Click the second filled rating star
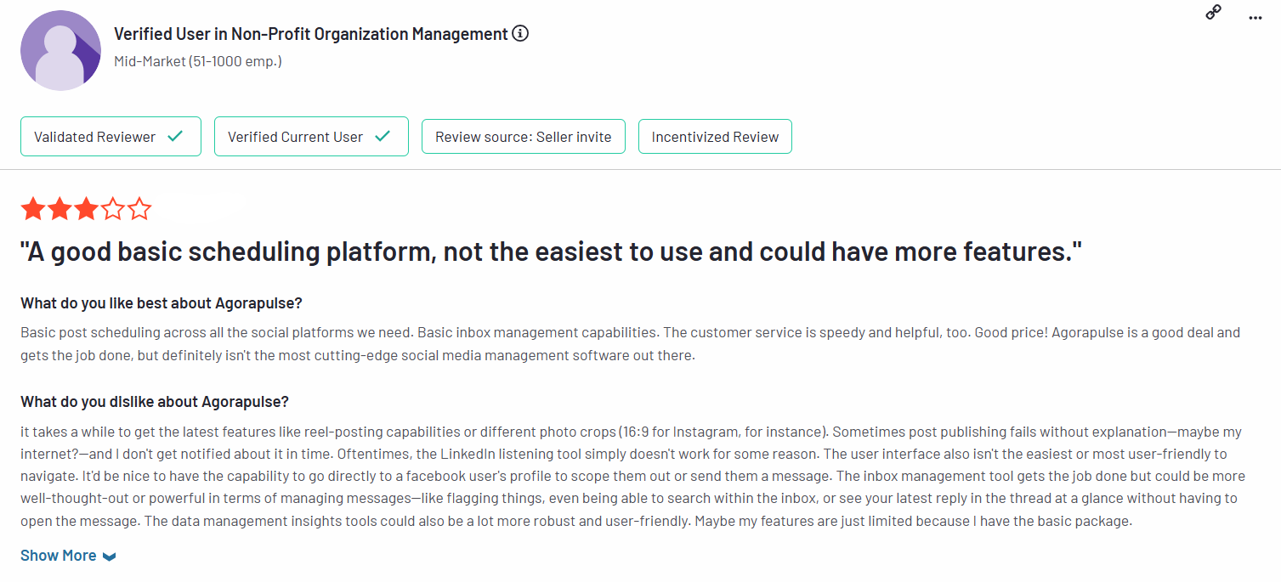The height and width of the screenshot is (582, 1281). click(x=60, y=208)
